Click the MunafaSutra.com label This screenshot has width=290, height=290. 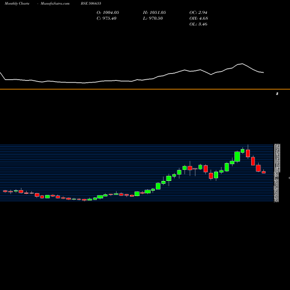pyautogui.click(x=55, y=3)
